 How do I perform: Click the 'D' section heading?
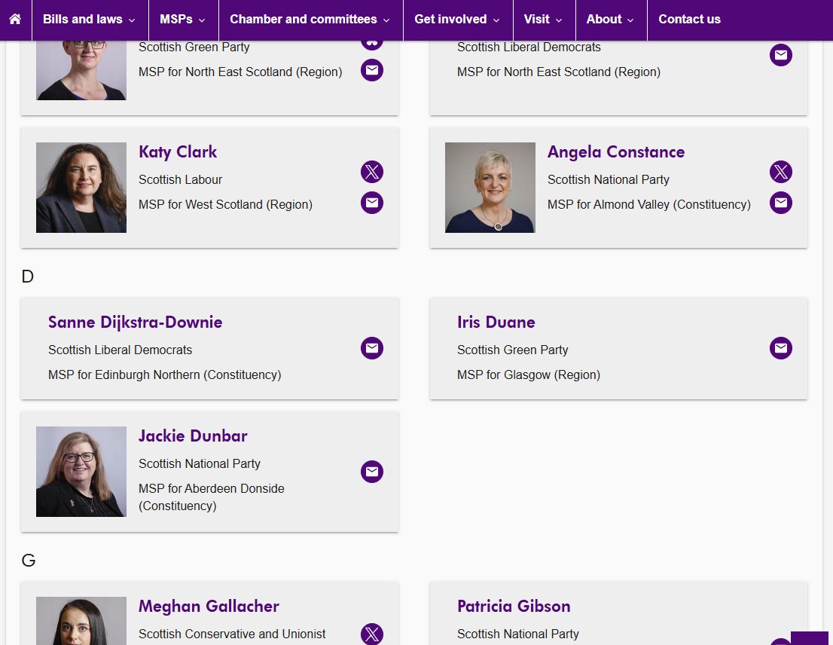point(28,277)
